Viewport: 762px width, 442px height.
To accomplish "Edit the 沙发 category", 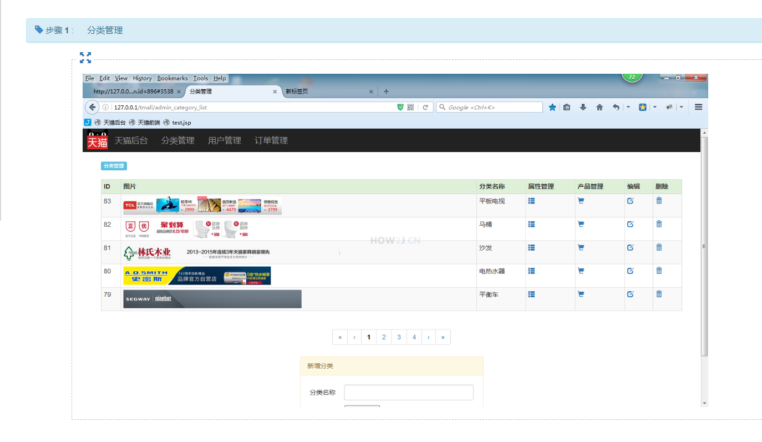I will (630, 247).
